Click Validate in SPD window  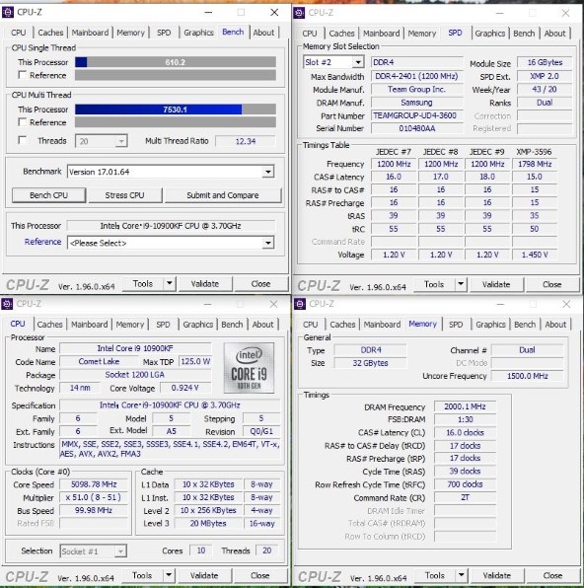[x=496, y=284]
